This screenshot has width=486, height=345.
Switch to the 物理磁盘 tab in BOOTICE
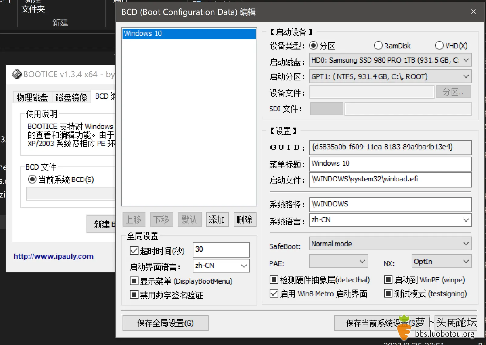[x=32, y=97]
